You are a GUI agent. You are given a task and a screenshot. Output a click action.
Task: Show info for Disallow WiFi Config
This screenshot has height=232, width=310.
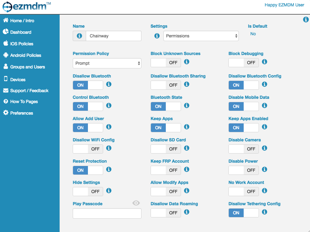109,148
